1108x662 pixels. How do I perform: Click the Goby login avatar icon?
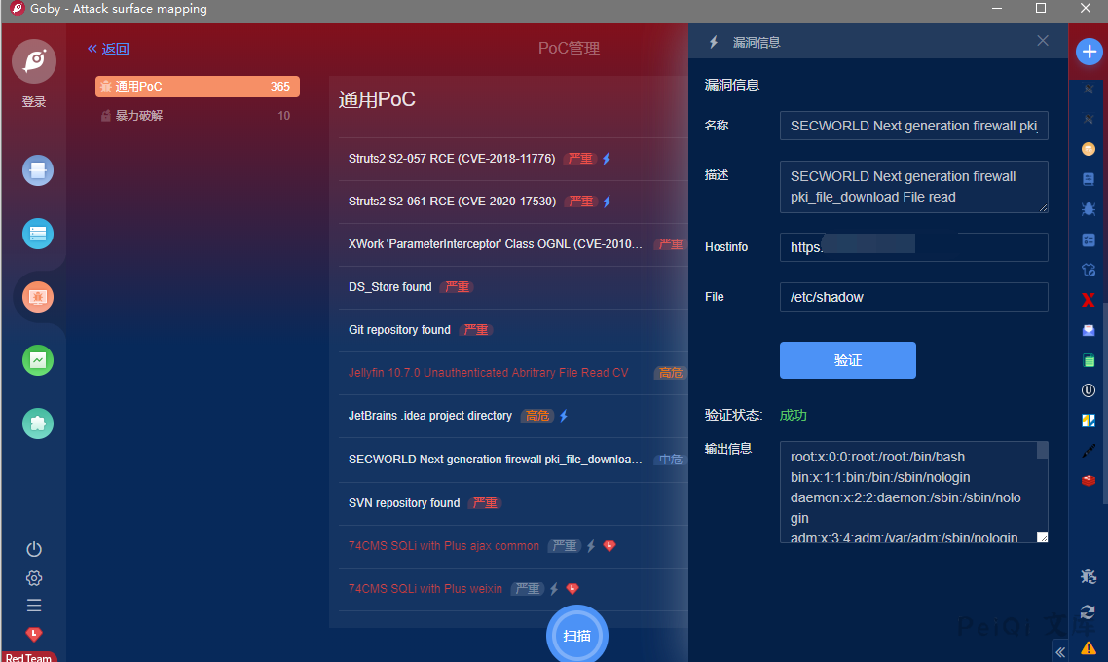(x=34, y=61)
